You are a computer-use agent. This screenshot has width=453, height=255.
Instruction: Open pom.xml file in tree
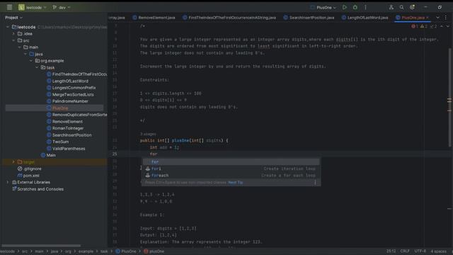click(28, 176)
